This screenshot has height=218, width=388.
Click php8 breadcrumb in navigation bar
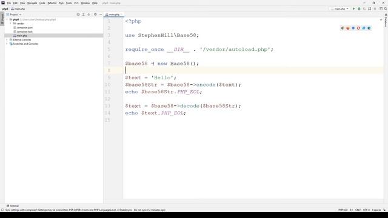[x=5, y=9]
